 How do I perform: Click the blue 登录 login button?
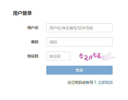(x=79, y=70)
